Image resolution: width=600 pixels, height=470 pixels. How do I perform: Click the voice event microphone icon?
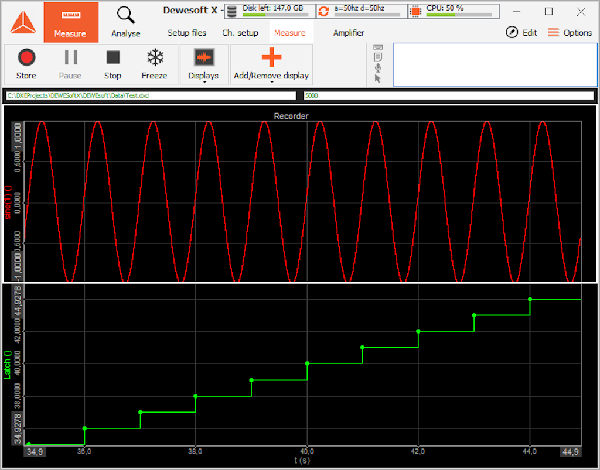point(378,68)
